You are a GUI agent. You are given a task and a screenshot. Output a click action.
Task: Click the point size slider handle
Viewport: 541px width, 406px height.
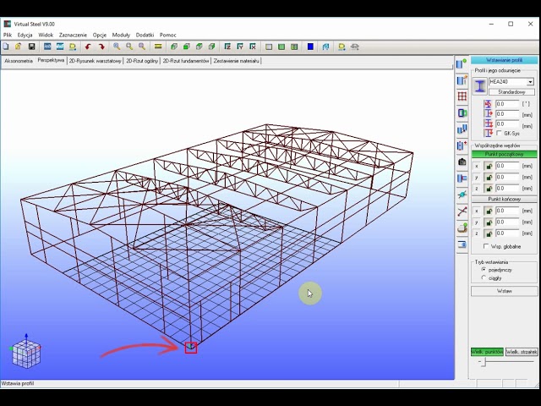click(x=484, y=362)
